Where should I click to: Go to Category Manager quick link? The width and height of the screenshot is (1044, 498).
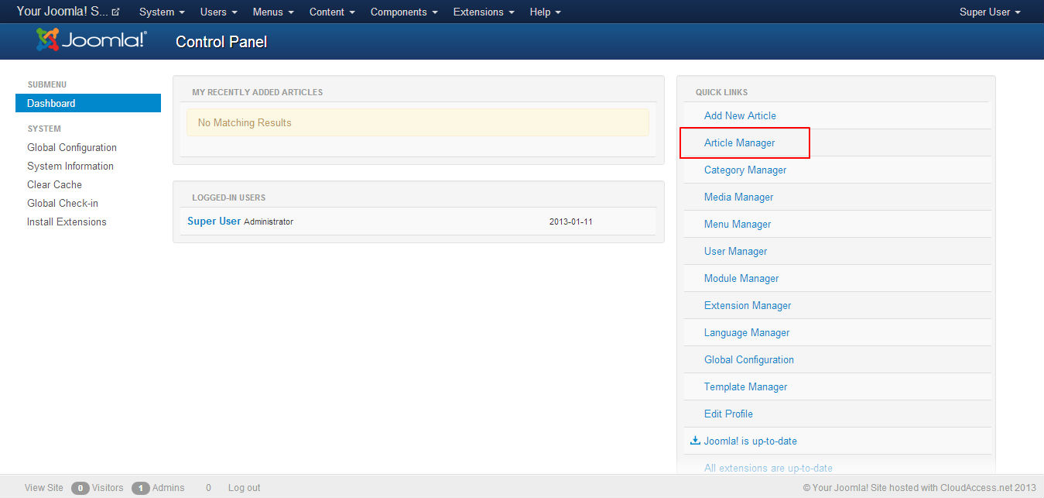[745, 170]
